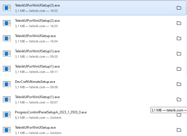Open folder for the 09:07 TelerikUIForWinUISetup(1).exe download
The width and height of the screenshot is (187, 136).
(x=179, y=100)
